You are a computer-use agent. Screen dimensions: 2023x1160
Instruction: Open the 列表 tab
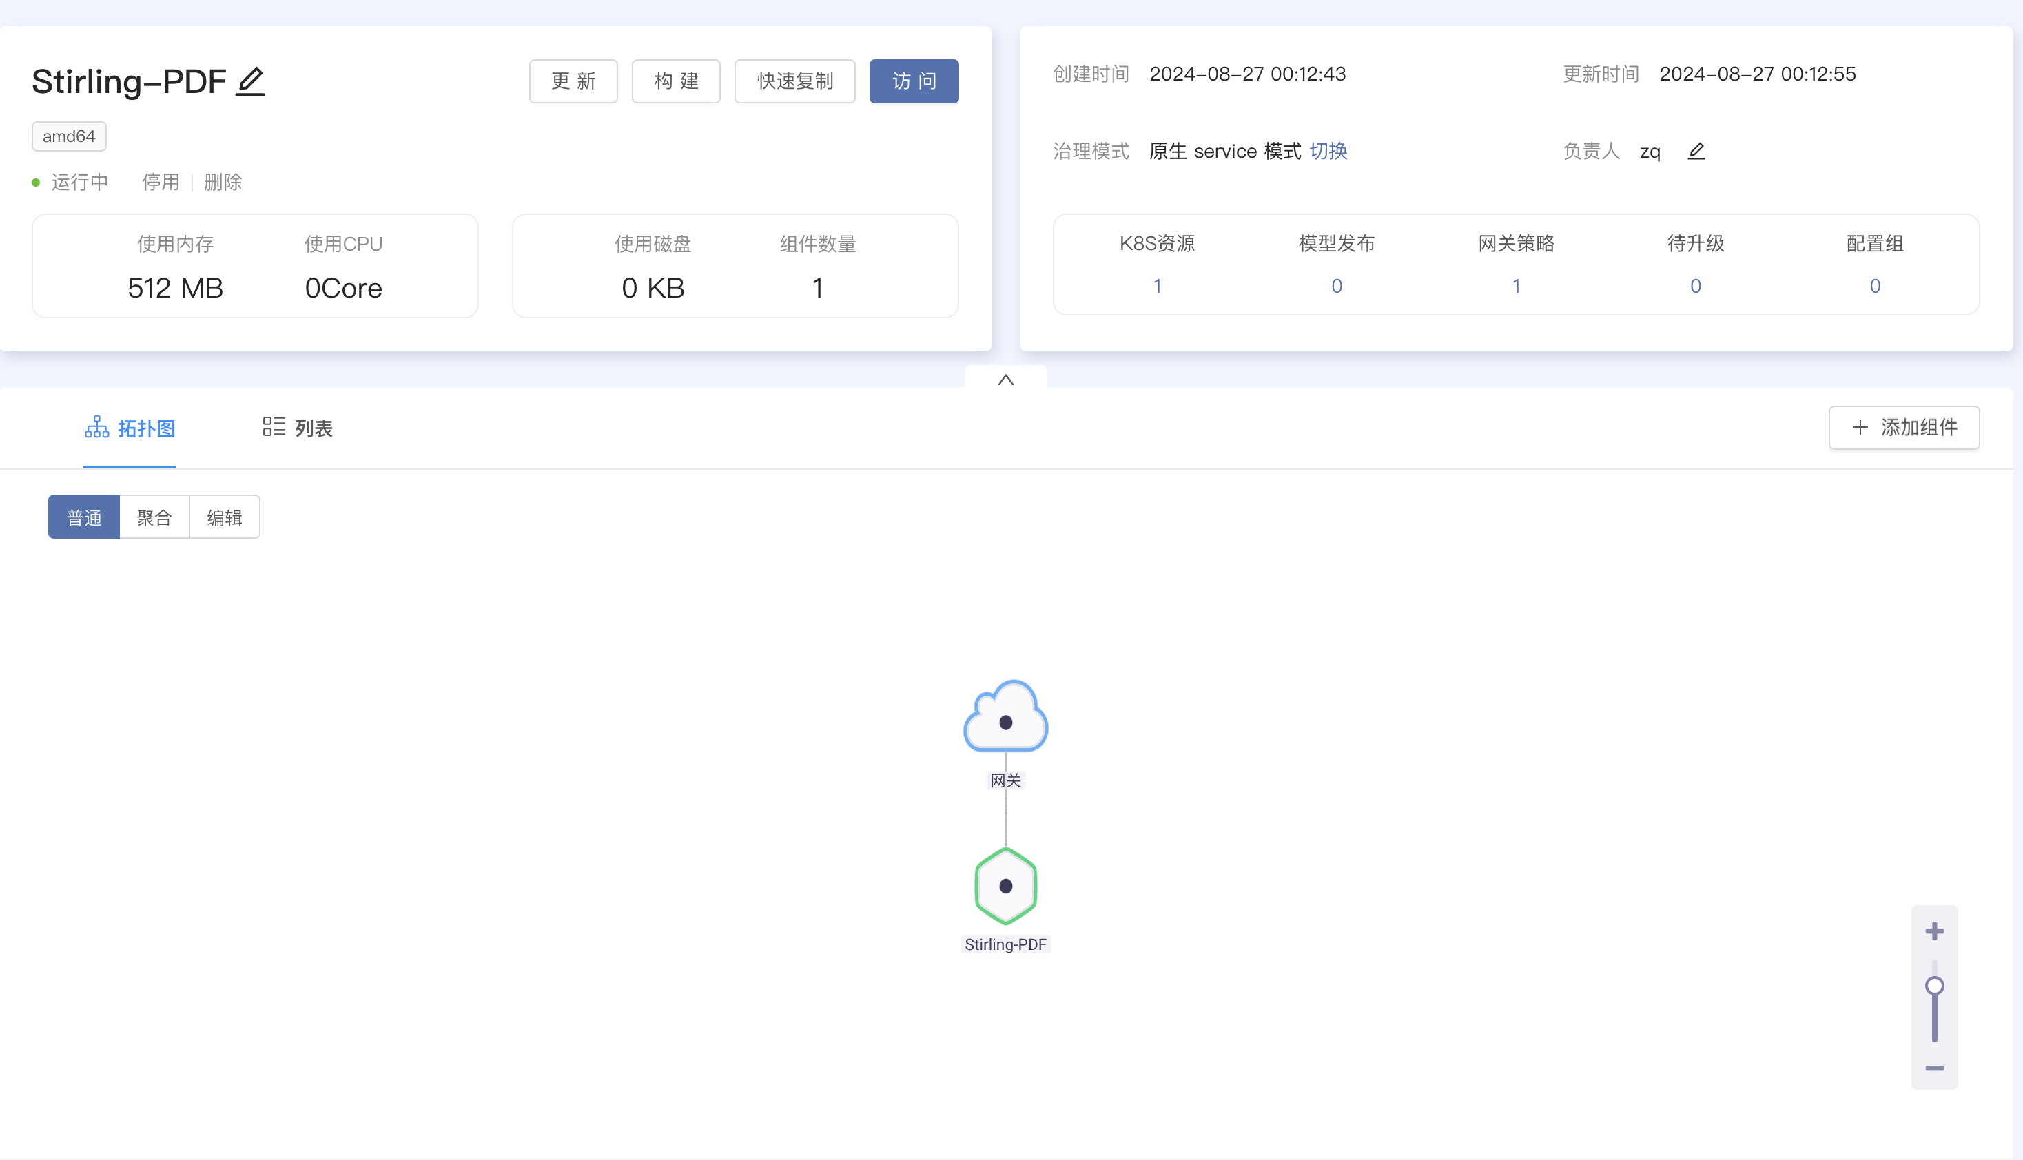pos(297,428)
